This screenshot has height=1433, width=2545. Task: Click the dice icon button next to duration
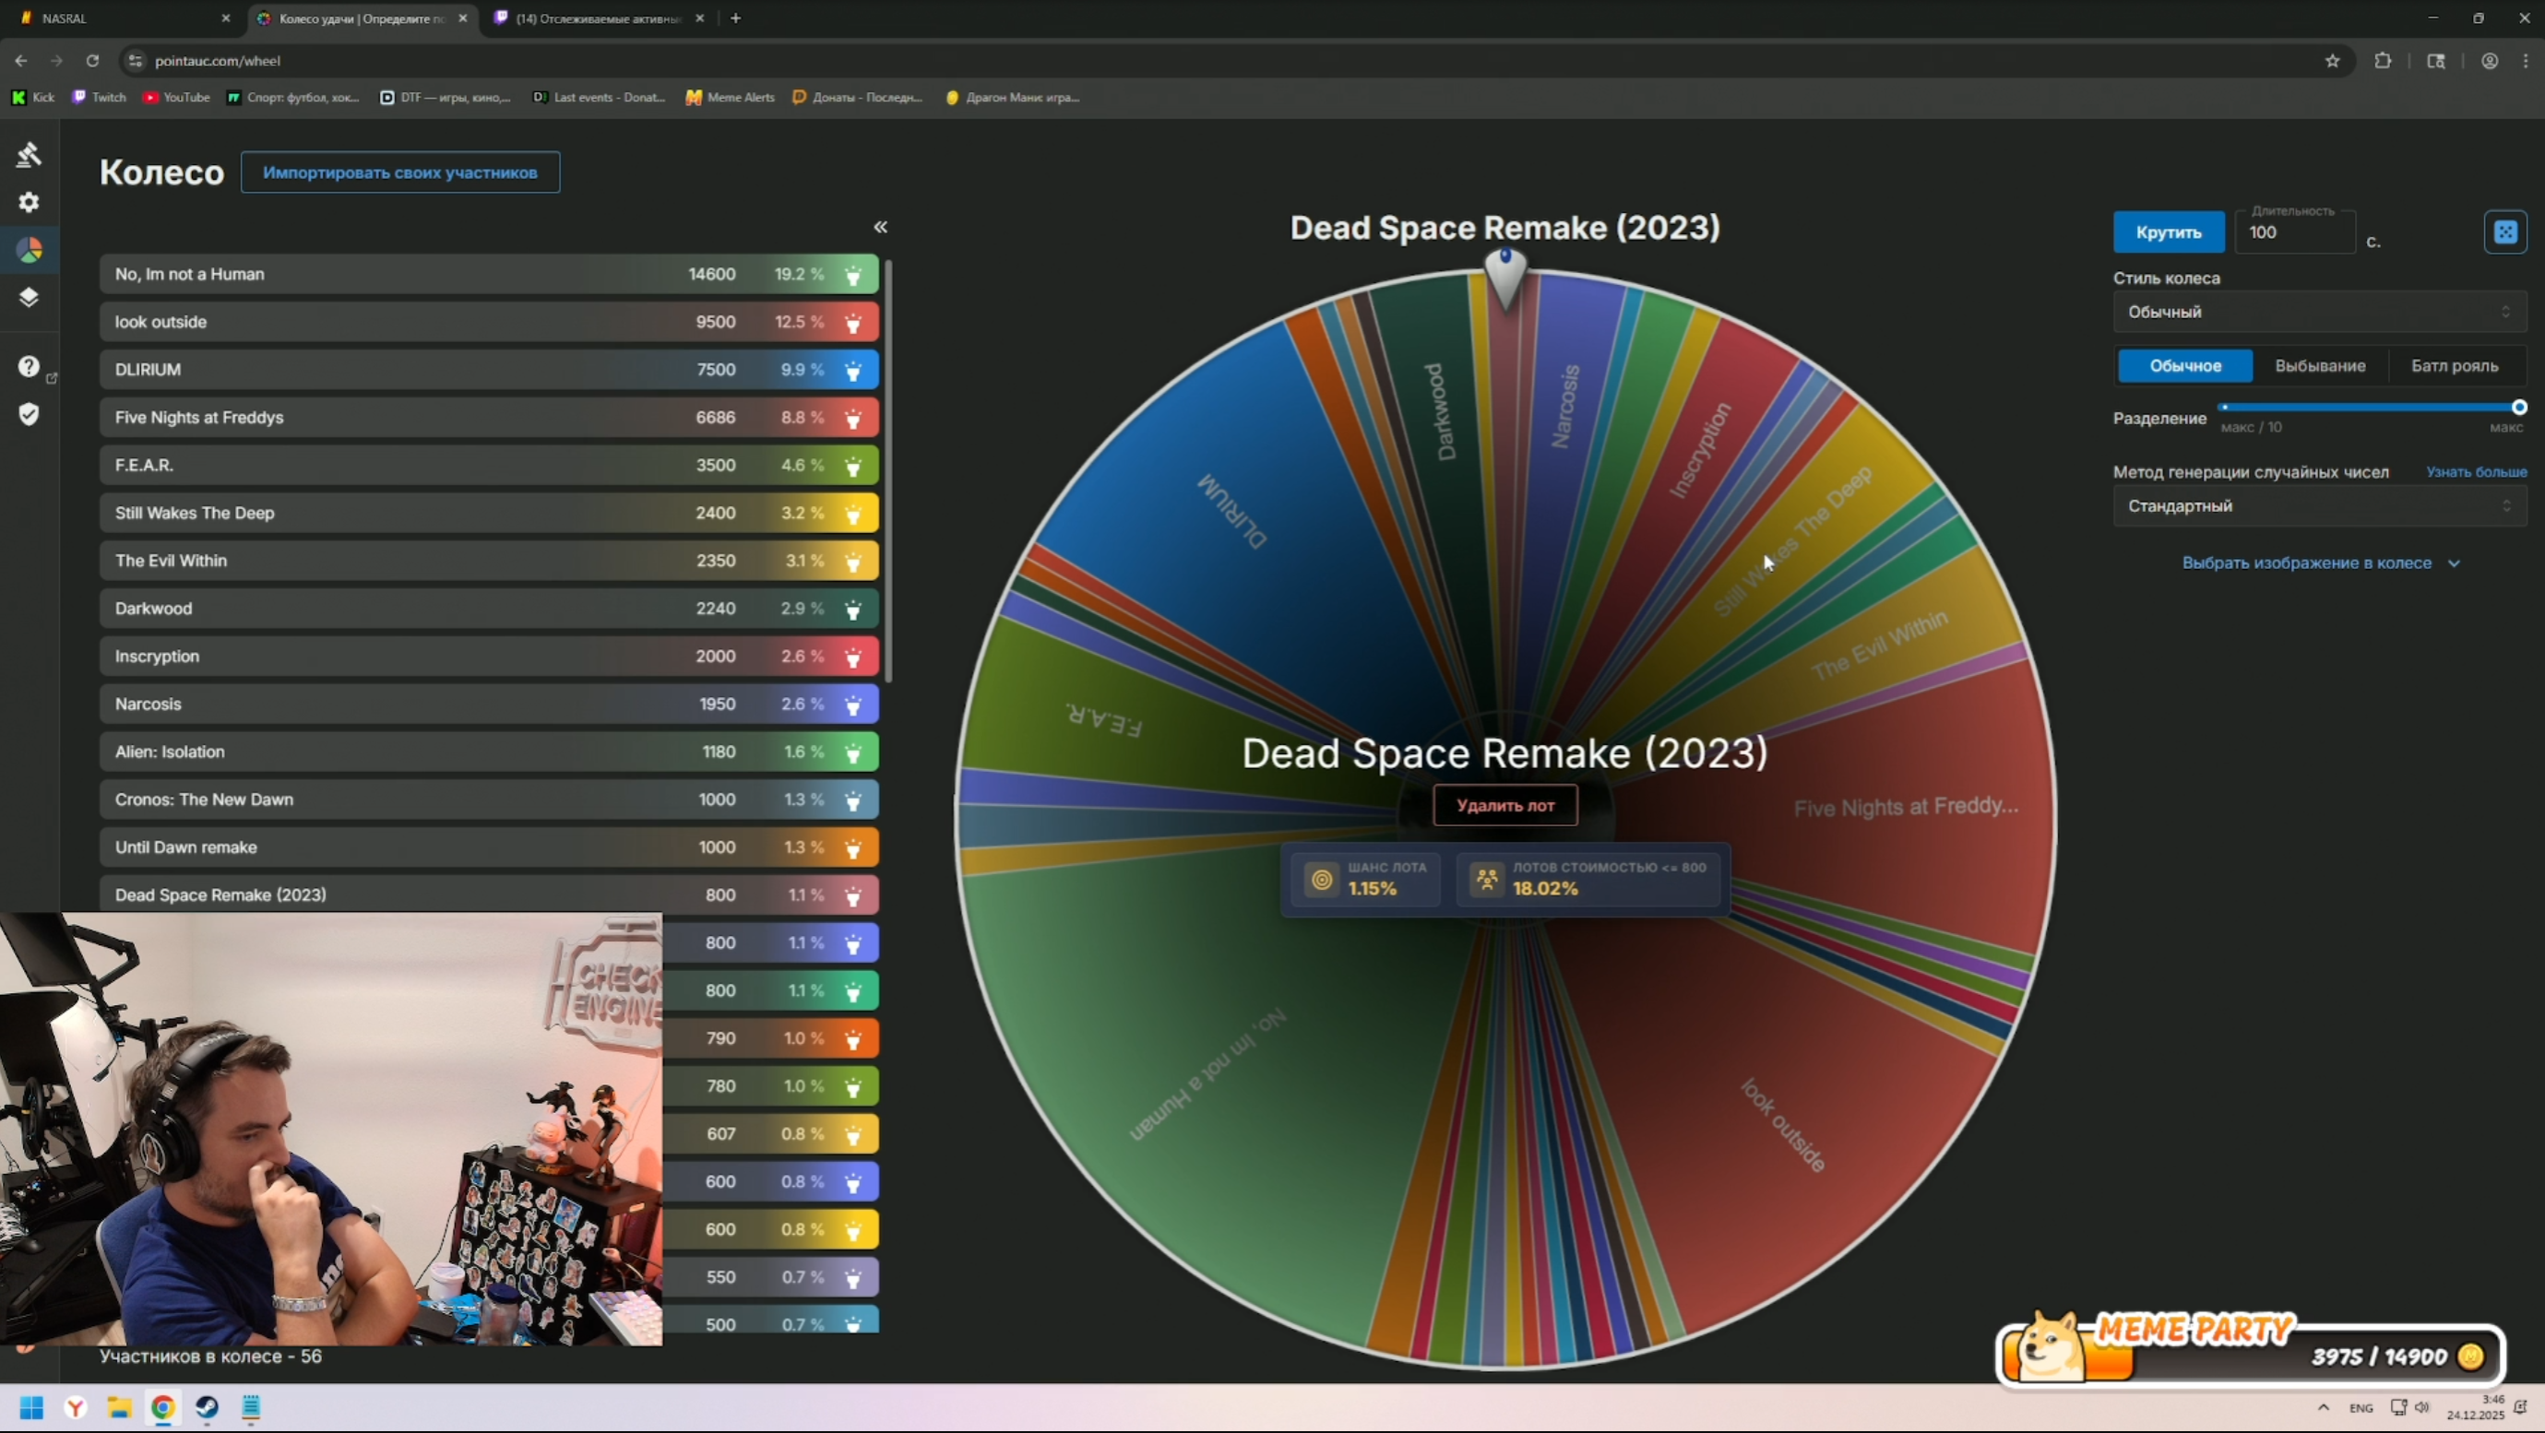point(2504,232)
